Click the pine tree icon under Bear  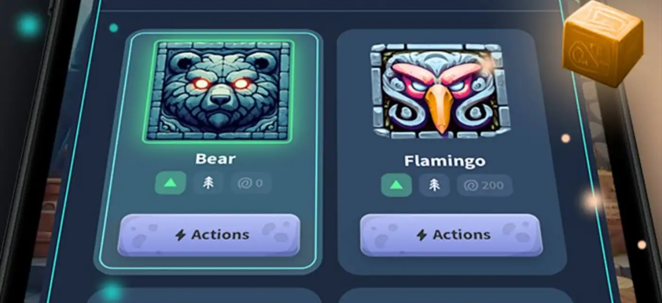point(208,184)
